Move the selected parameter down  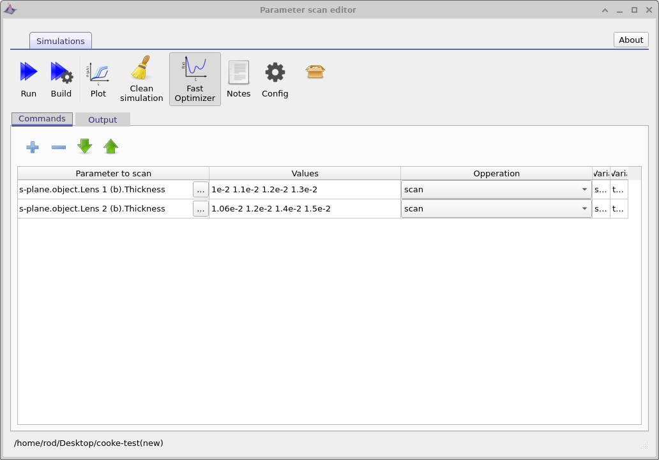click(x=84, y=147)
